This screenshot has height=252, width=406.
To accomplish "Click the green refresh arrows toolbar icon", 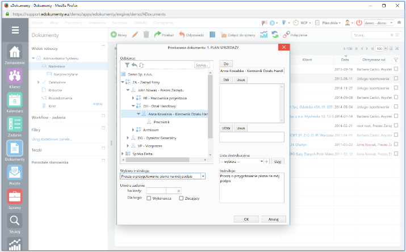I will (x=275, y=35).
